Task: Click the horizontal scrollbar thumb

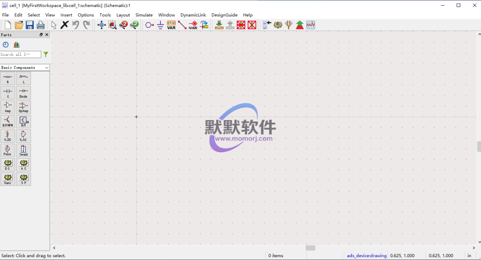Action: click(x=310, y=248)
